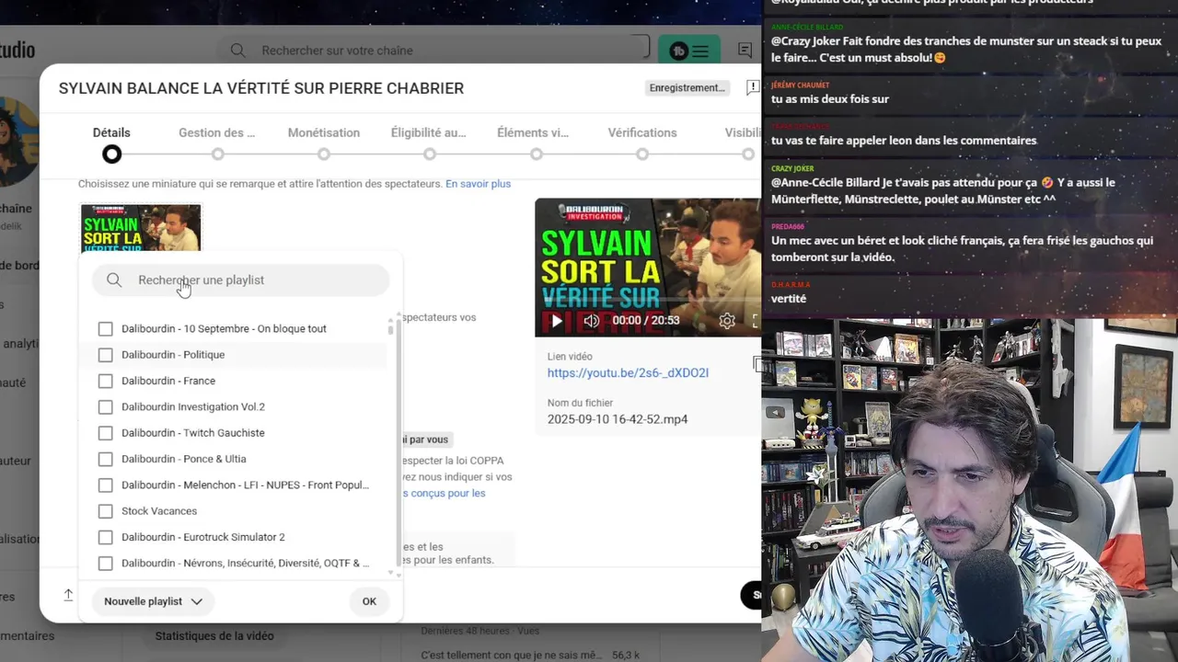The height and width of the screenshot is (662, 1178).
Task: Go to the Détails step
Action: tap(111, 143)
